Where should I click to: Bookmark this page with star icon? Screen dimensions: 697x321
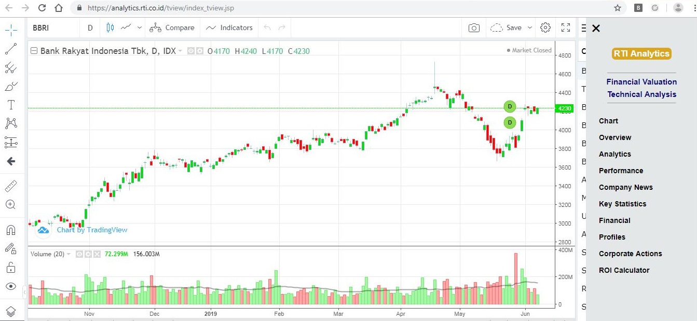[617, 8]
